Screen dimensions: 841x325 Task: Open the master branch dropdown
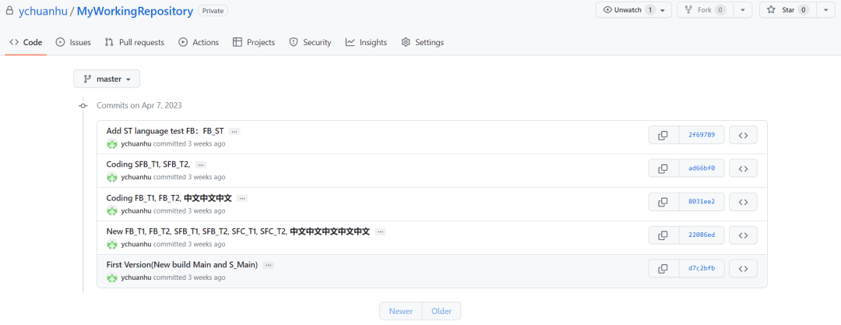pos(107,79)
